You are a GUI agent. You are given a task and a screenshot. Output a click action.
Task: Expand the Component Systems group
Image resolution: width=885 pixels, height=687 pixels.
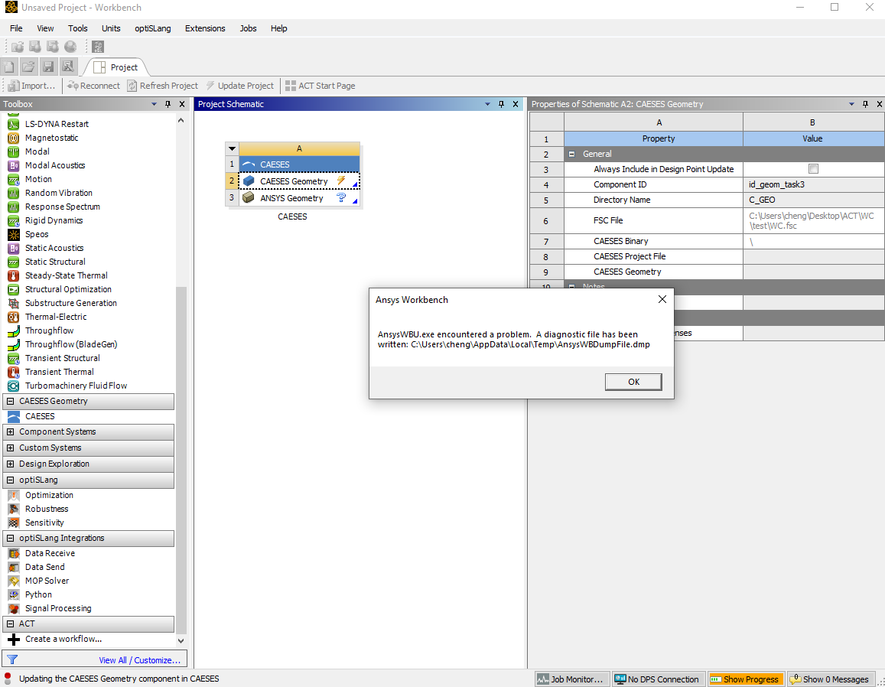[x=10, y=431]
